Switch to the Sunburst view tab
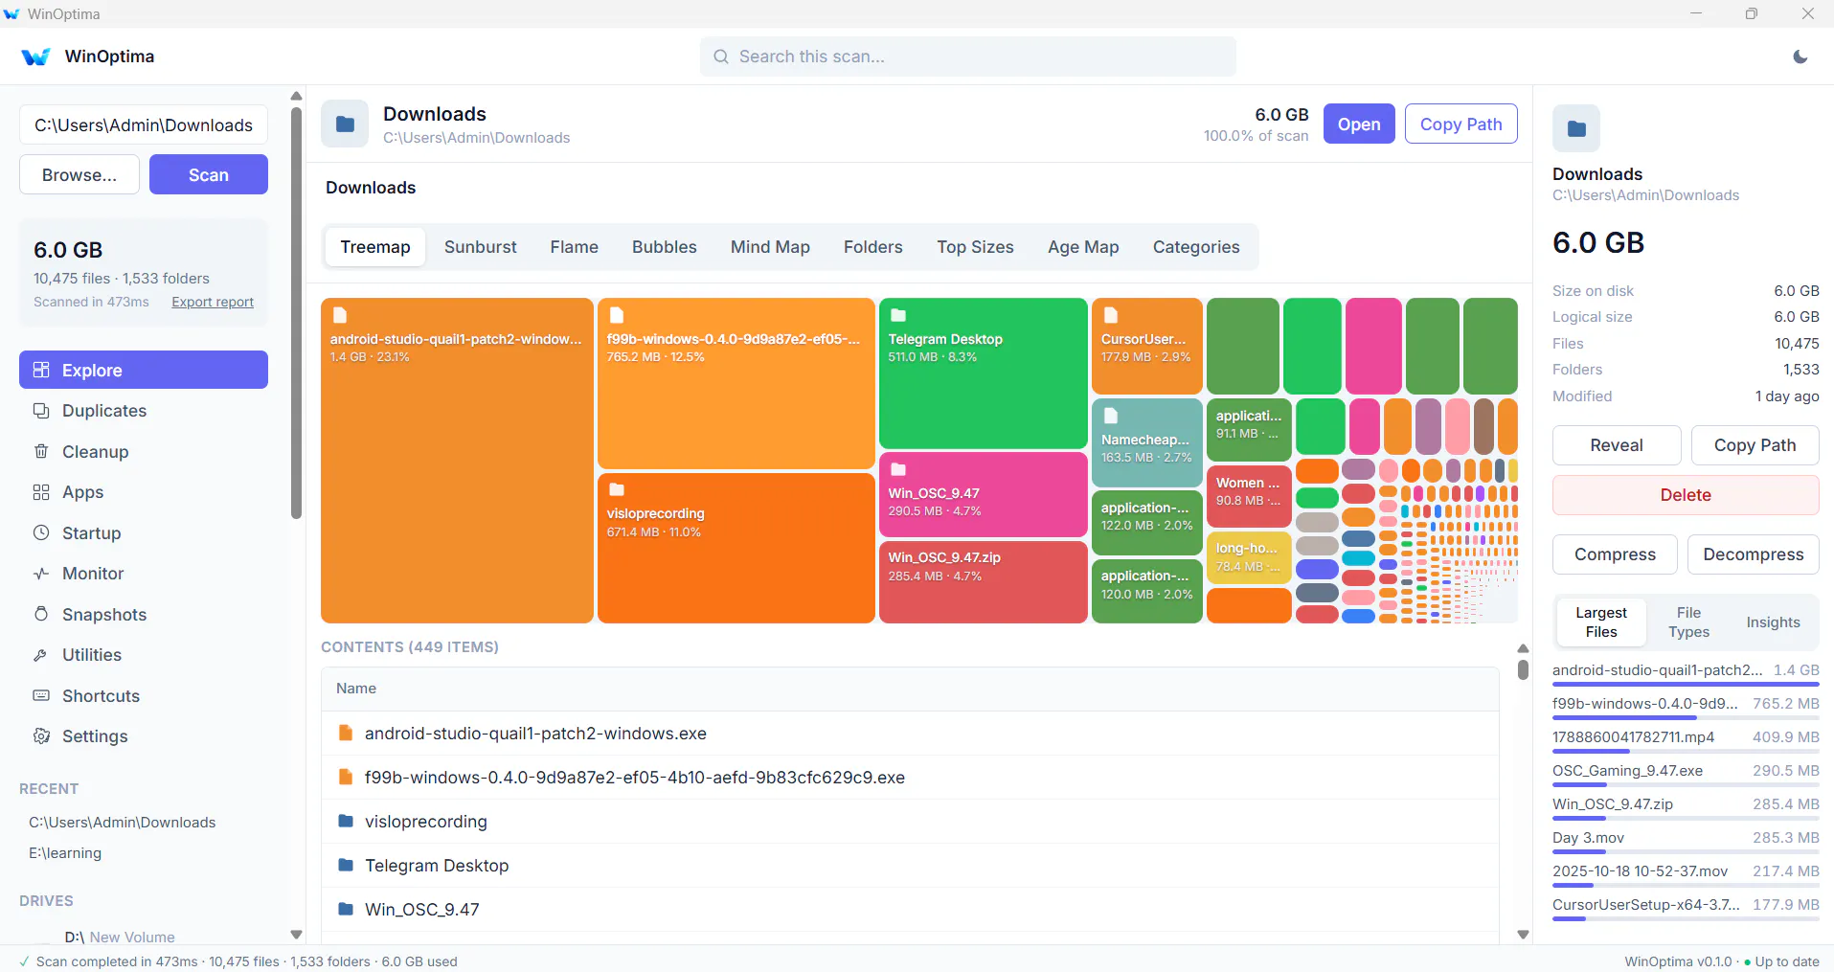1834x972 pixels. (481, 247)
